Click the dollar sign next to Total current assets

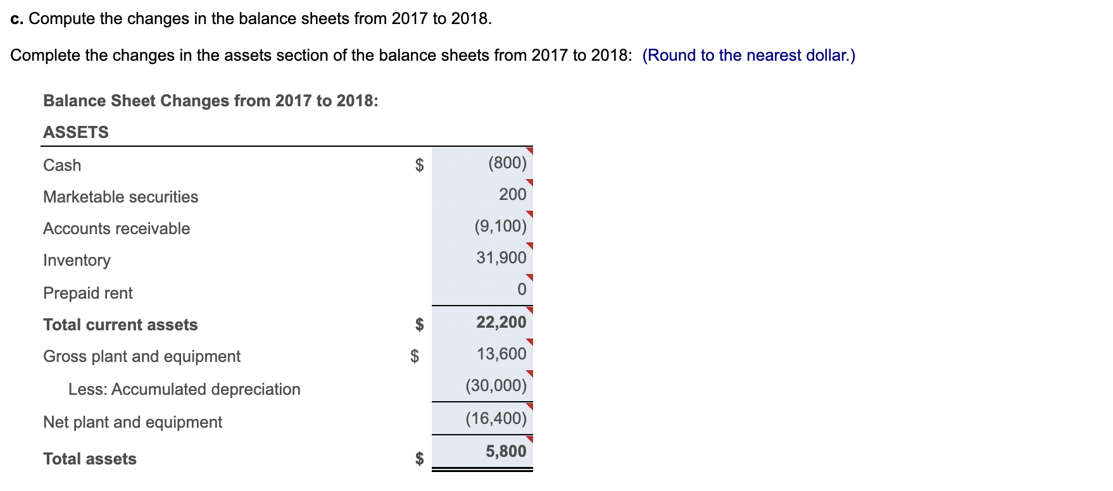[418, 324]
